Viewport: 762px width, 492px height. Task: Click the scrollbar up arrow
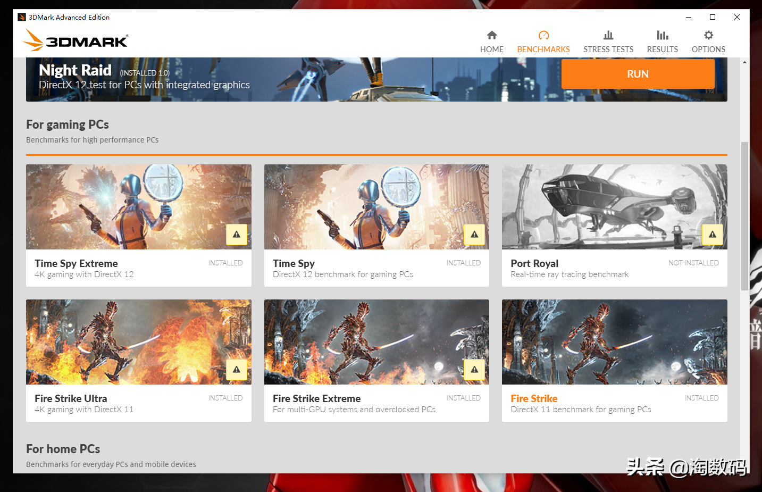744,62
